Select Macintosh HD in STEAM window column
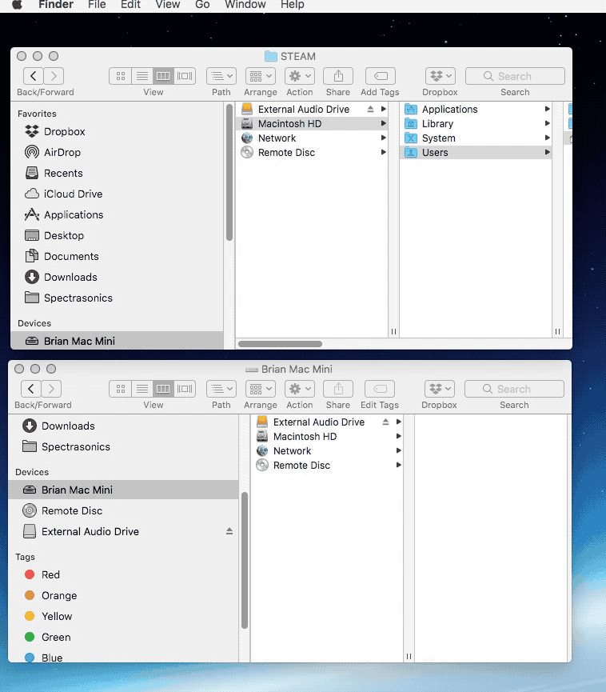This screenshot has height=692, width=606. pyautogui.click(x=313, y=123)
